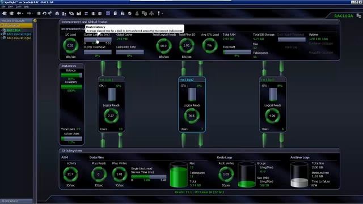363x204 pixels.
Task: Click the ASM Activity gauge
Action: click(70, 174)
